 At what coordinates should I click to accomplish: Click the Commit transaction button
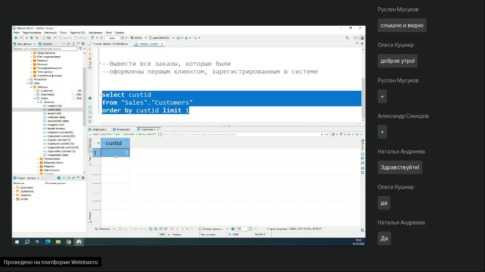pos(65,38)
